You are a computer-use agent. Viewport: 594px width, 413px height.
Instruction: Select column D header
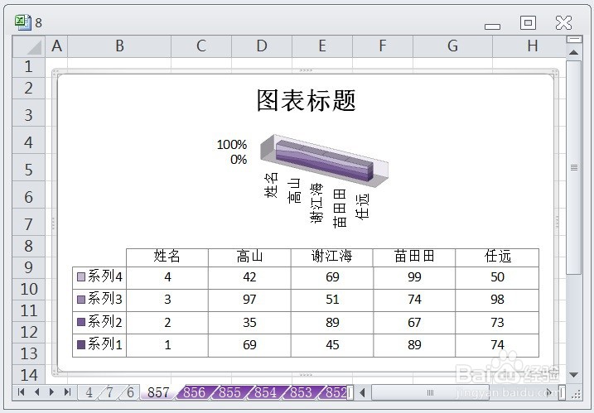[262, 46]
